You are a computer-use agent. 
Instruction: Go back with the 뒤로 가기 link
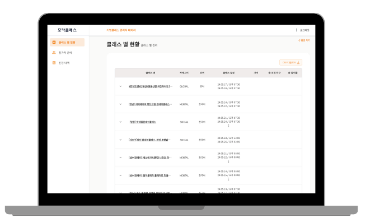(x=304, y=40)
